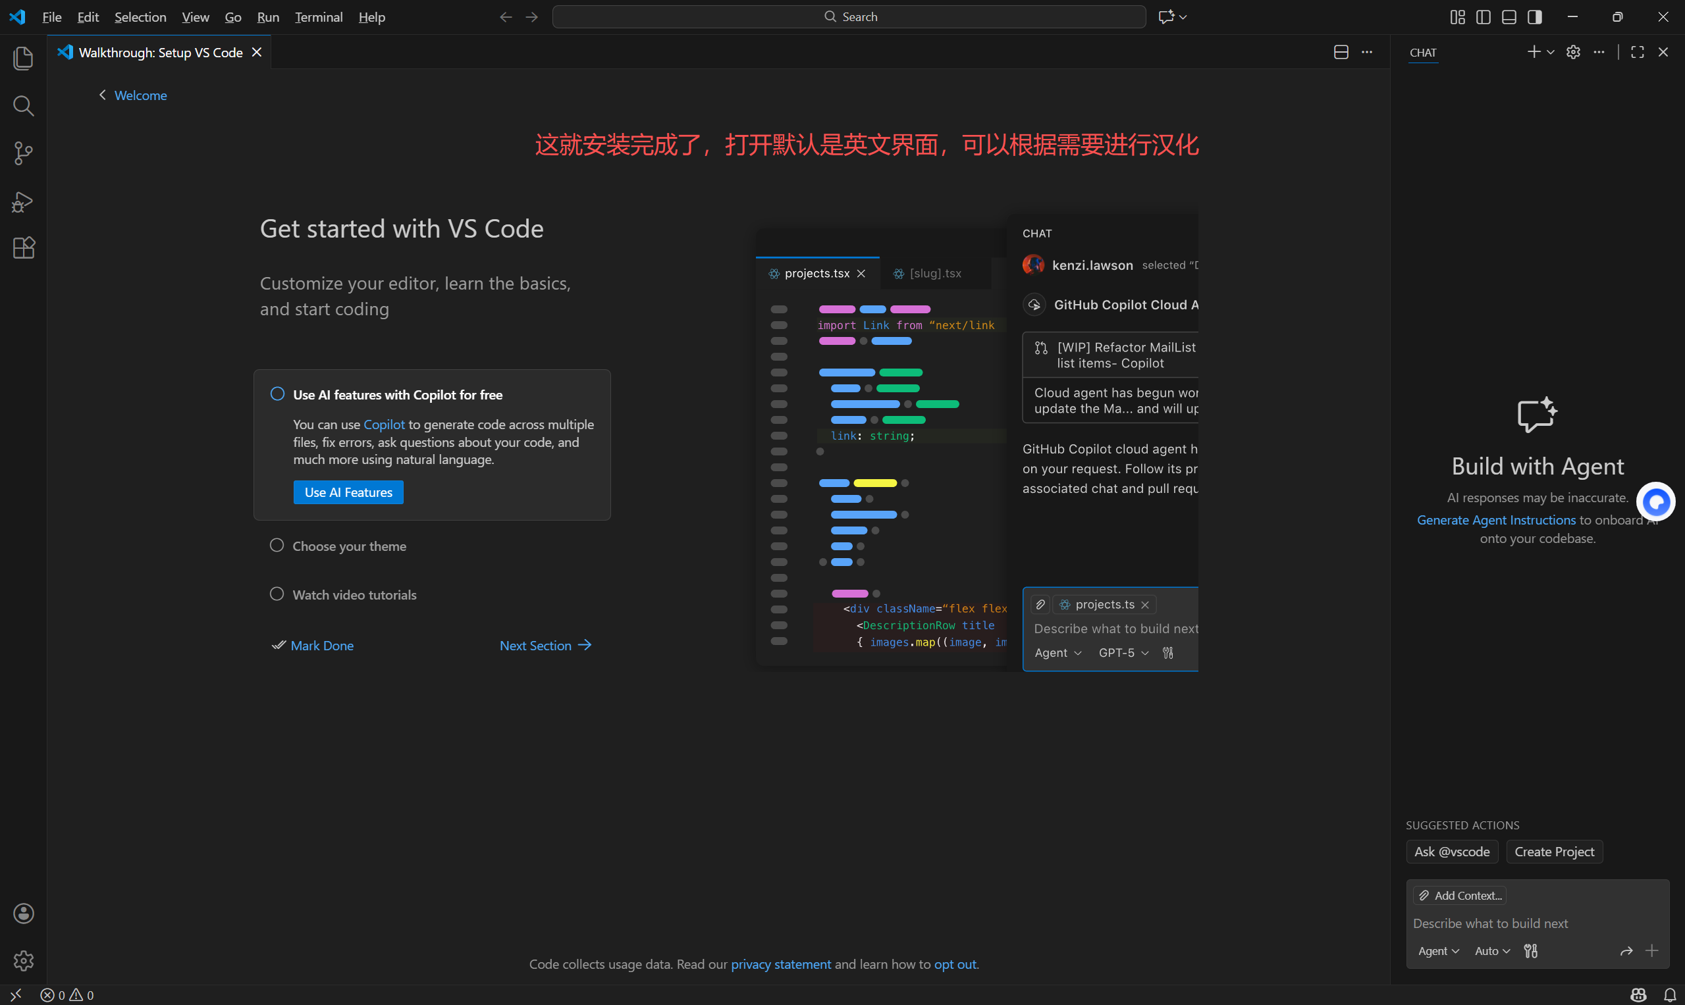Click the remote window status bar icon
The height and width of the screenshot is (1005, 1685).
(x=16, y=994)
